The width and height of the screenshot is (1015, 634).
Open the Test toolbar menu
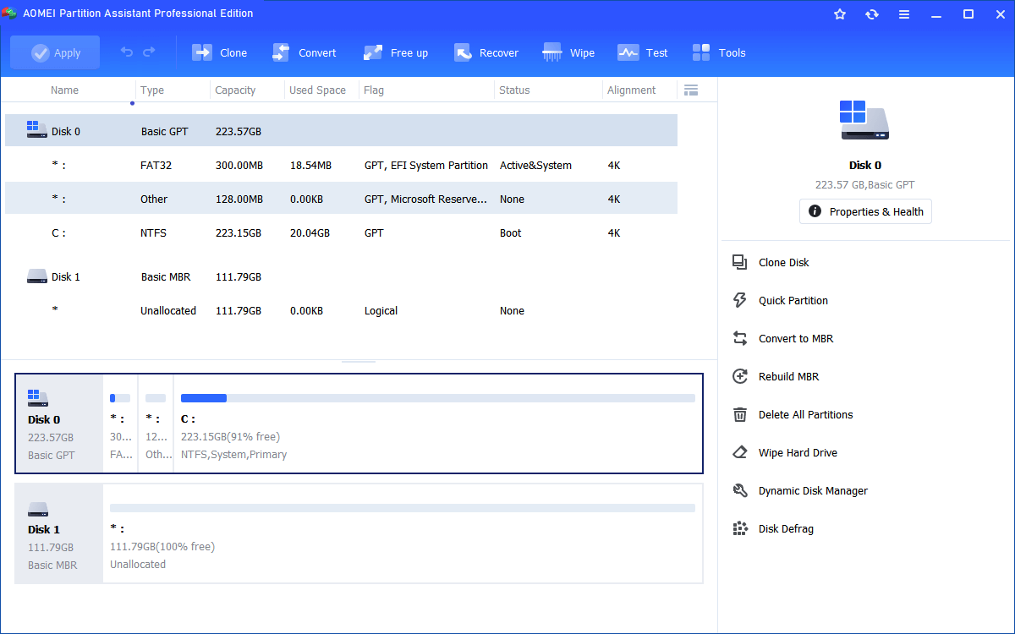tap(643, 52)
